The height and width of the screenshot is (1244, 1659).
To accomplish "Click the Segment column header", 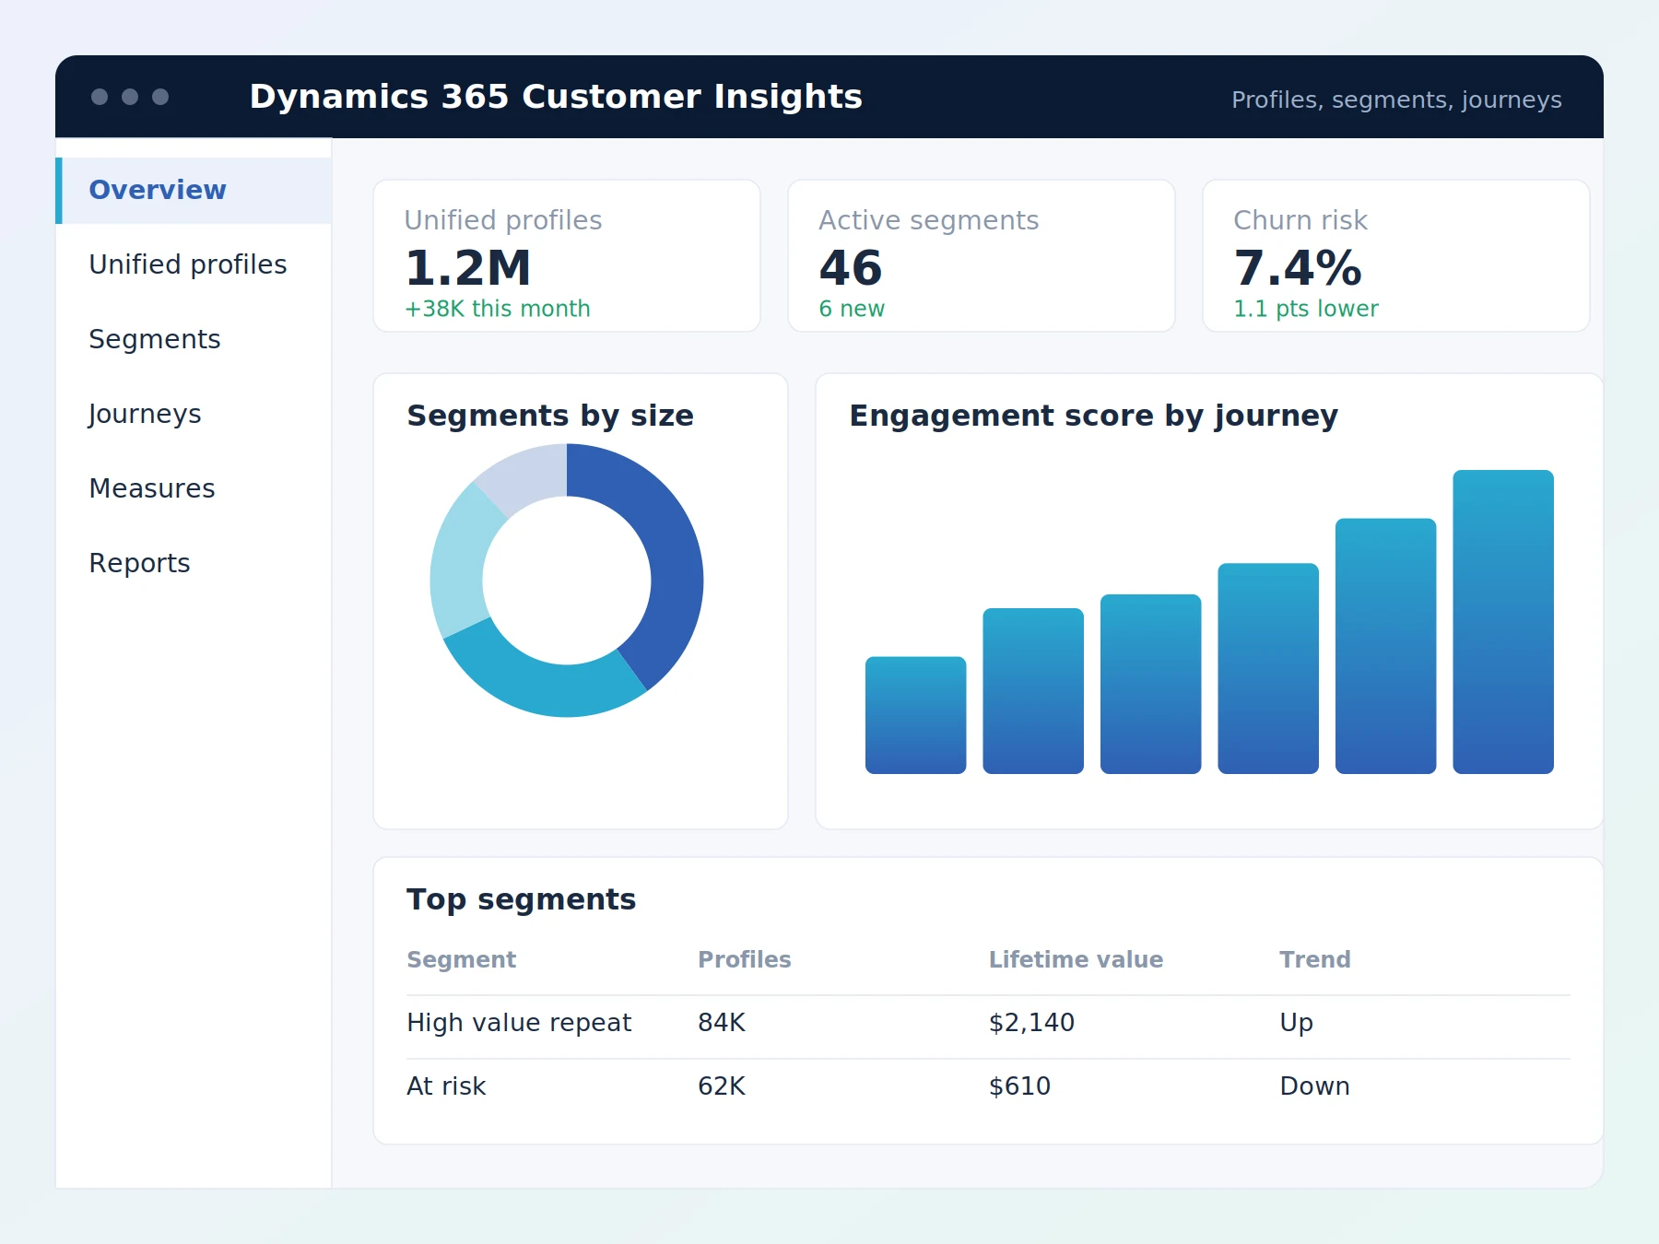I will [461, 960].
